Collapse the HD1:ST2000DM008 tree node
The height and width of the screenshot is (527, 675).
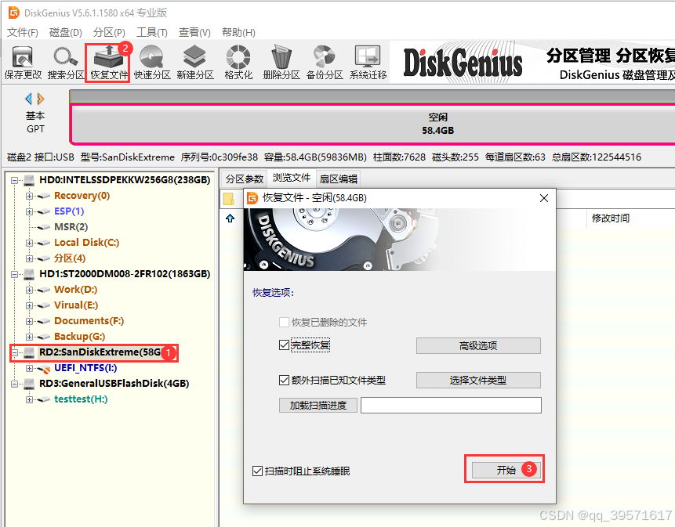tap(15, 274)
